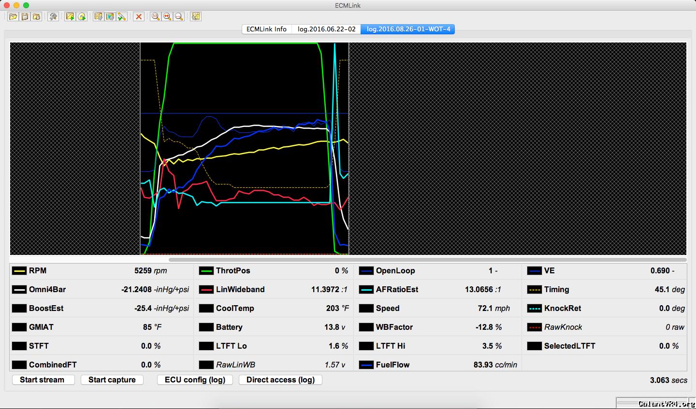
Task: Open ECU config (log)
Action: [195, 380]
